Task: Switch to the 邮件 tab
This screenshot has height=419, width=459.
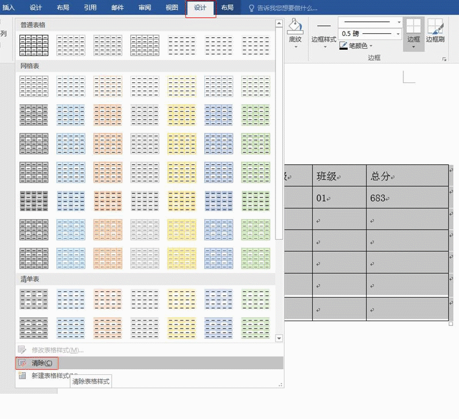Action: click(118, 7)
